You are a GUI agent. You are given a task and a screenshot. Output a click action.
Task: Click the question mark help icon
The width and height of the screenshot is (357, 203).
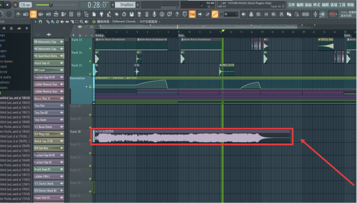pos(177,14)
